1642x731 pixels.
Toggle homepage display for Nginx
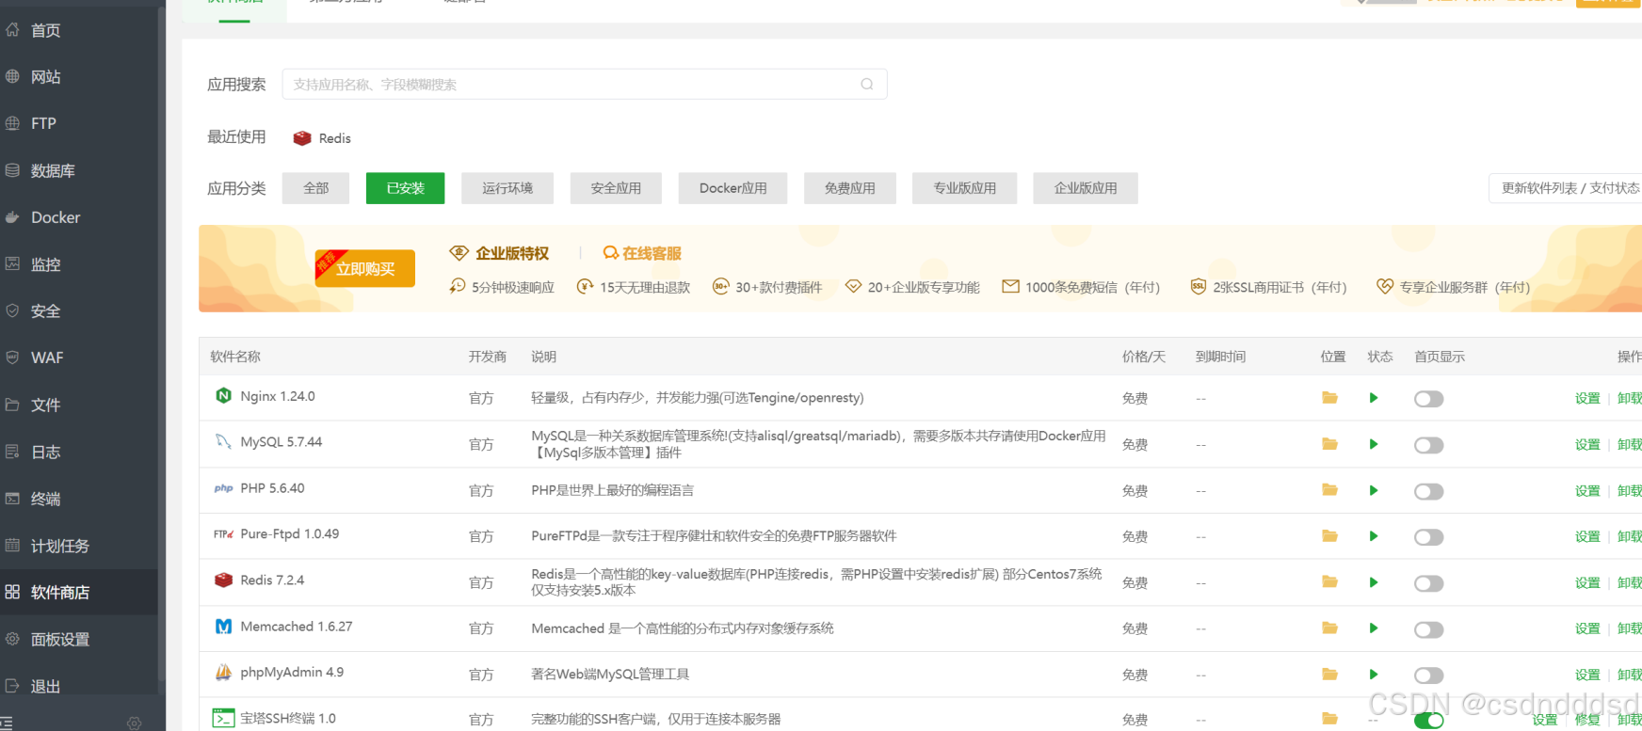(1428, 399)
